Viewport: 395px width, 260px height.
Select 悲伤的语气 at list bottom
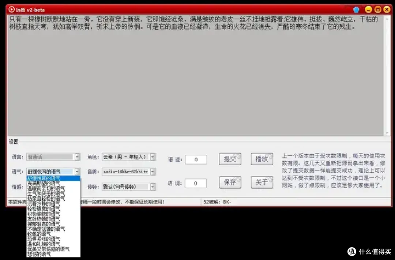click(x=53, y=254)
